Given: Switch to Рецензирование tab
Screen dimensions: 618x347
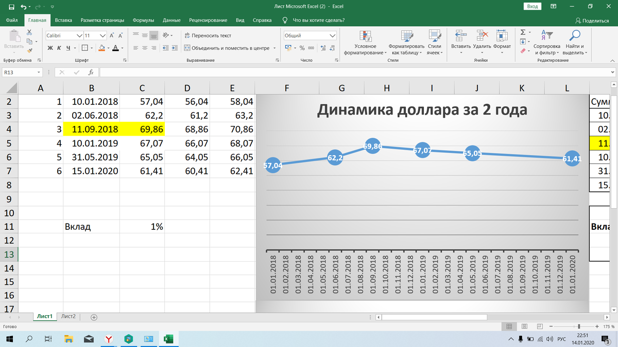Looking at the screenshot, I should pyautogui.click(x=208, y=20).
